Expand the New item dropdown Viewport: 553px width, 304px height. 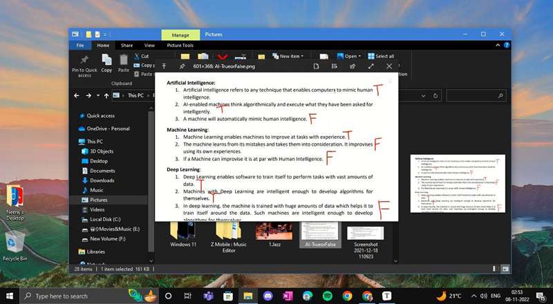[290, 56]
